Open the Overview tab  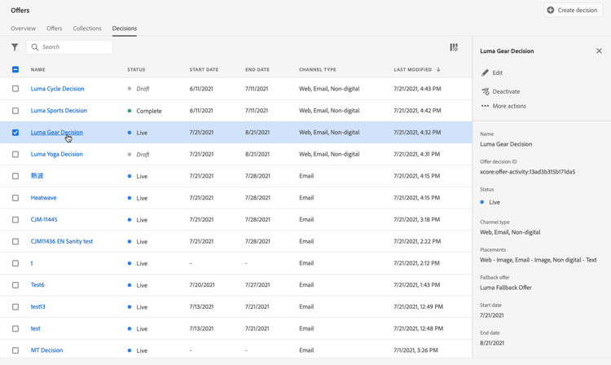pyautogui.click(x=23, y=29)
